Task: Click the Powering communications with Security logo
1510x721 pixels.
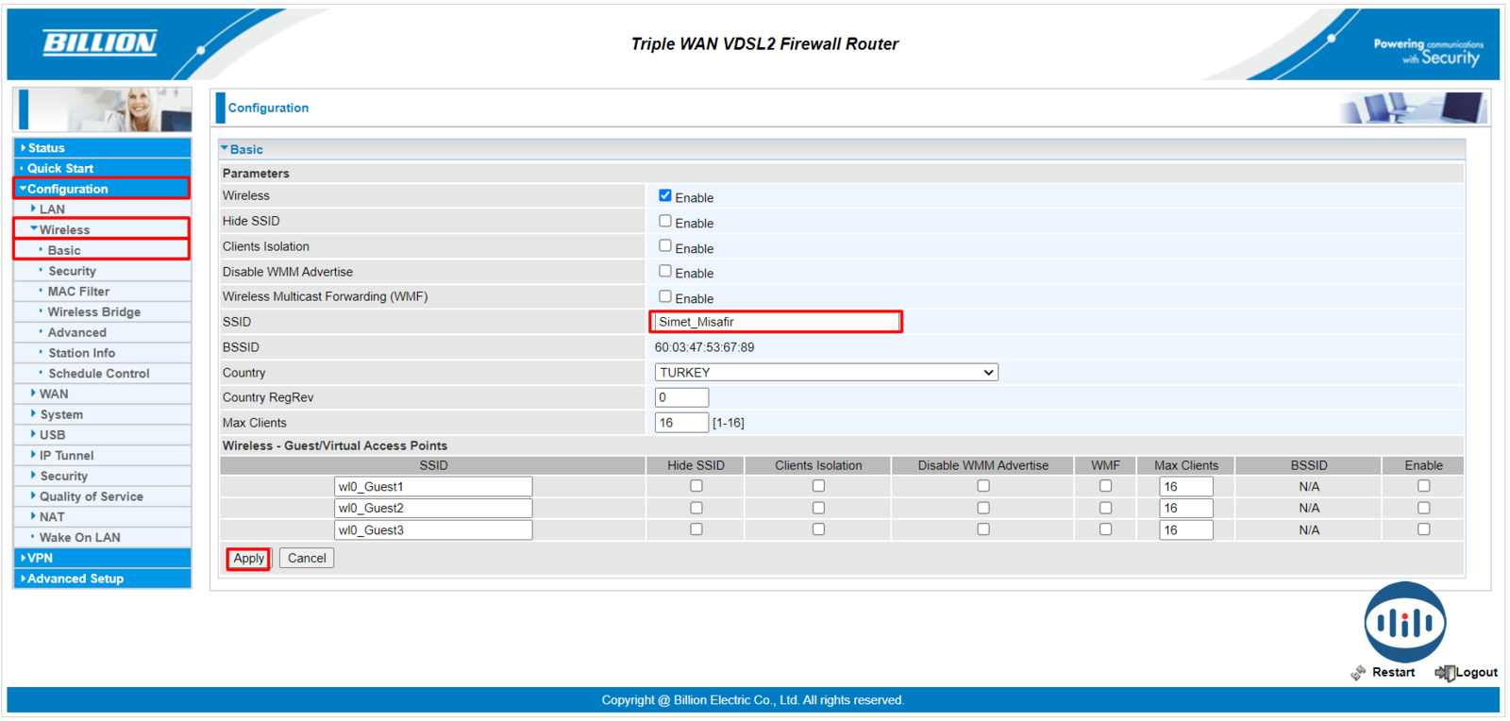Action: pyautogui.click(x=1428, y=51)
